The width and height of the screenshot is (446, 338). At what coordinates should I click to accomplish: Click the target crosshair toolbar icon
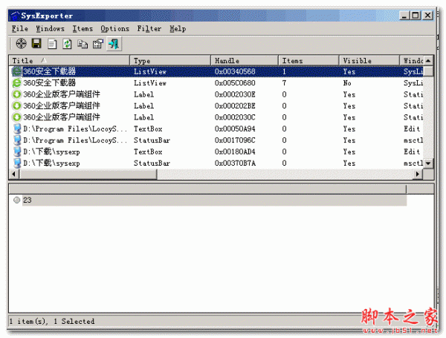point(21,44)
